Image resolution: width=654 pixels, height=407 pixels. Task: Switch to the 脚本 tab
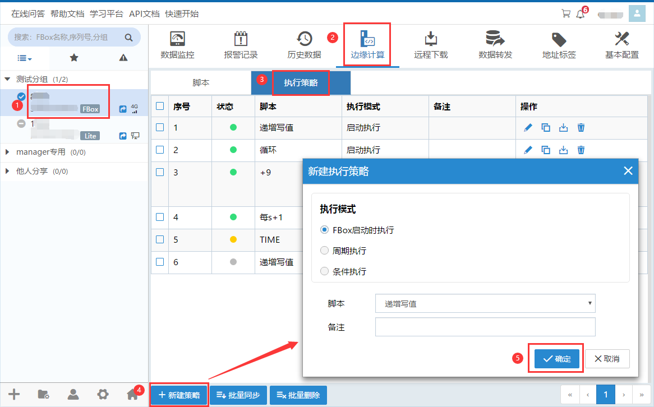201,83
